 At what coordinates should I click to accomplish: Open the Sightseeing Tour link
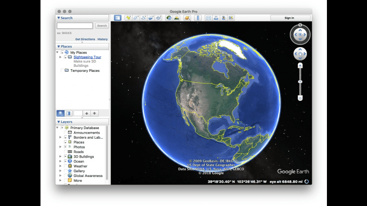tap(87, 57)
